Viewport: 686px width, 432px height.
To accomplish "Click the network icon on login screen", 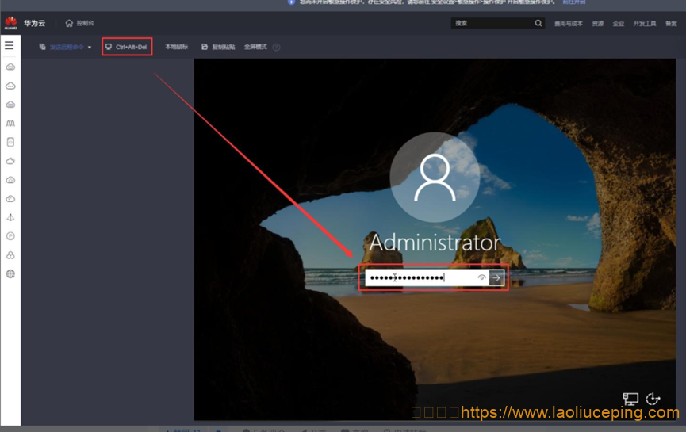I will (630, 399).
